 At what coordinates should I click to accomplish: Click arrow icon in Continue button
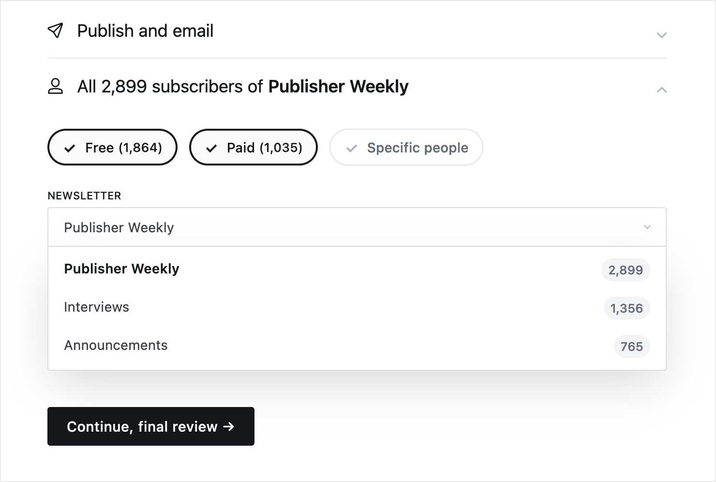click(x=229, y=426)
